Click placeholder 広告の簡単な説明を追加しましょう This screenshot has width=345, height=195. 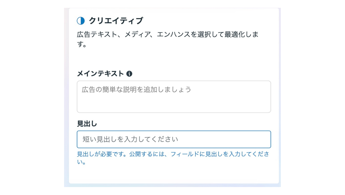137,89
